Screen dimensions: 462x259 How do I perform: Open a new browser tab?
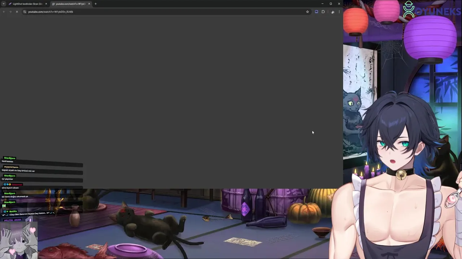tap(96, 4)
